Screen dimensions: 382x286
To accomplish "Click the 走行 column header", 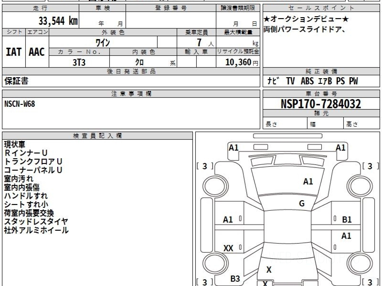I will [x=40, y=8].
